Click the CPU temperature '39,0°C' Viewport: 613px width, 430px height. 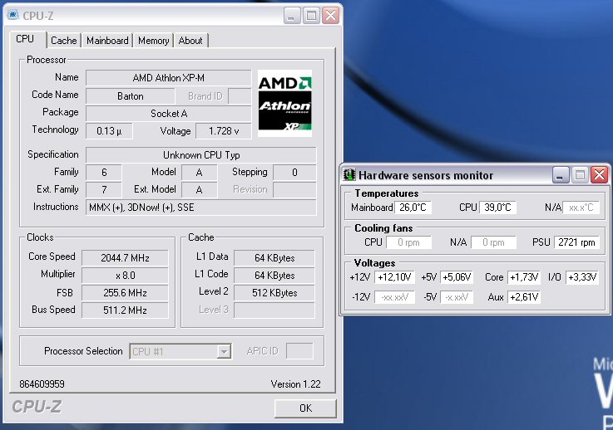tap(497, 208)
